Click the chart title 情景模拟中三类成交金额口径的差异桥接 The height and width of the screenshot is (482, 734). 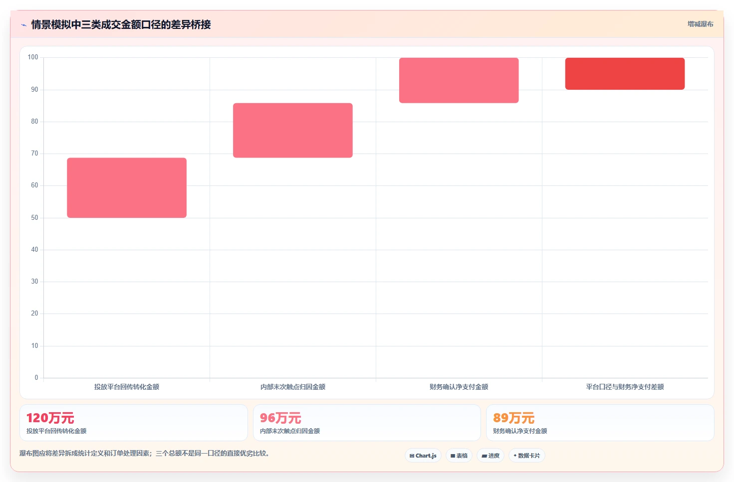(121, 24)
